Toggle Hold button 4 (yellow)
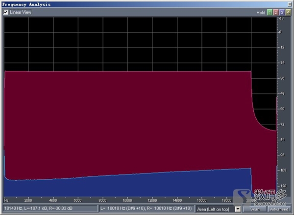Image resolution: width=294 pixels, height=215 pixels. (x=288, y=13)
